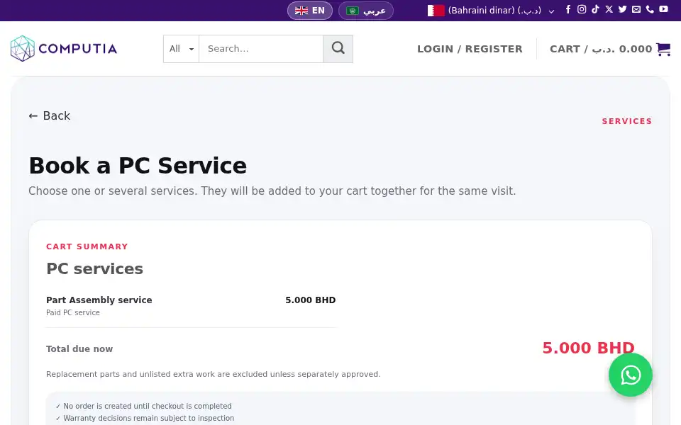Focus the Search input field
The width and height of the screenshot is (681, 425).
pyautogui.click(x=260, y=49)
